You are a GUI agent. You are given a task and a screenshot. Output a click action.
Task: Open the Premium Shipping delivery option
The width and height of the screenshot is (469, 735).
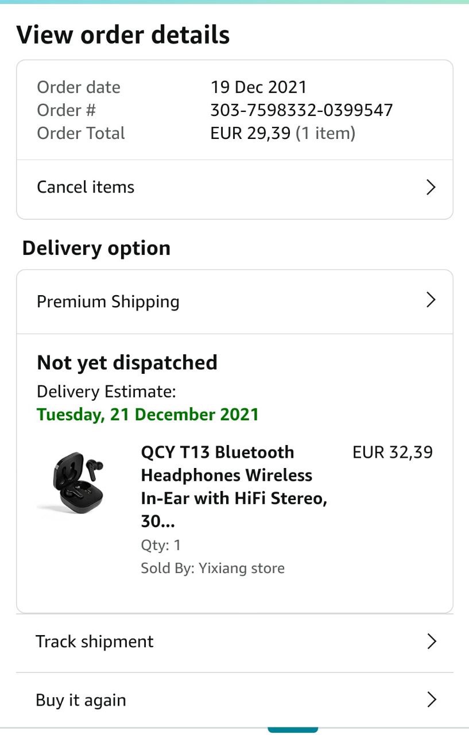(108, 301)
